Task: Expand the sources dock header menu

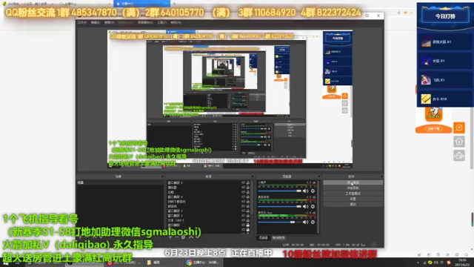Action: click(253, 177)
